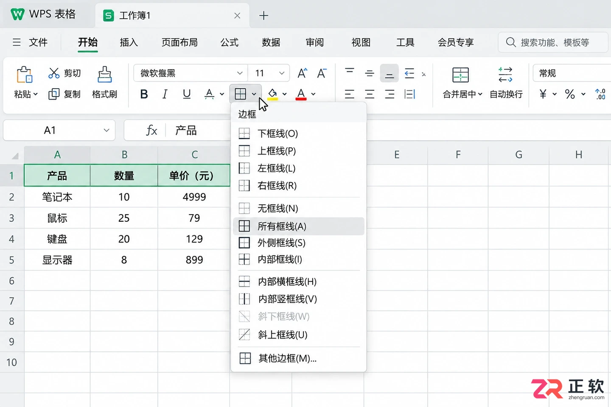
Task: Increase font size with larger A
Action: (302, 73)
